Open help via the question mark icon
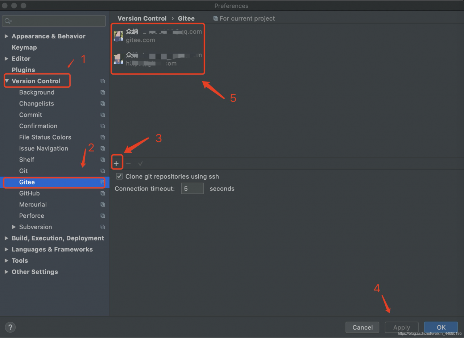 click(10, 327)
